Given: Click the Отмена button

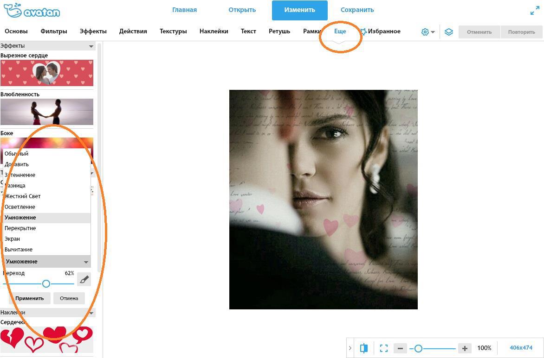Looking at the screenshot, I should point(69,298).
